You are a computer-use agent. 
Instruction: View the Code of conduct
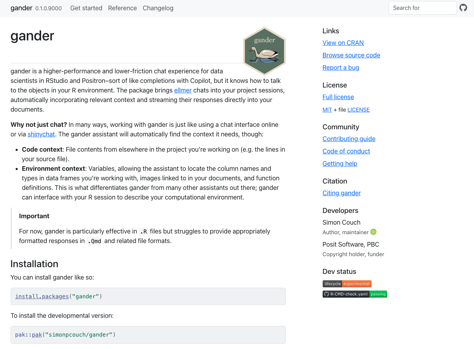coord(346,151)
